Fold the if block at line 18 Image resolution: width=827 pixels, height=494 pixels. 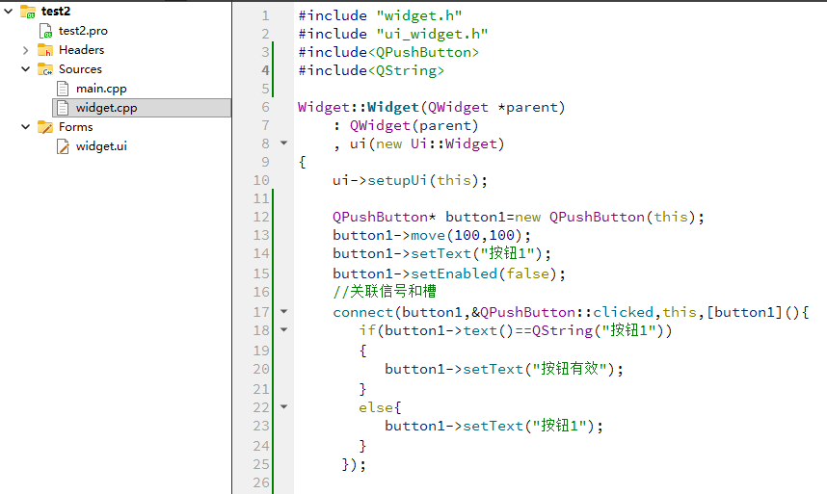coord(283,329)
